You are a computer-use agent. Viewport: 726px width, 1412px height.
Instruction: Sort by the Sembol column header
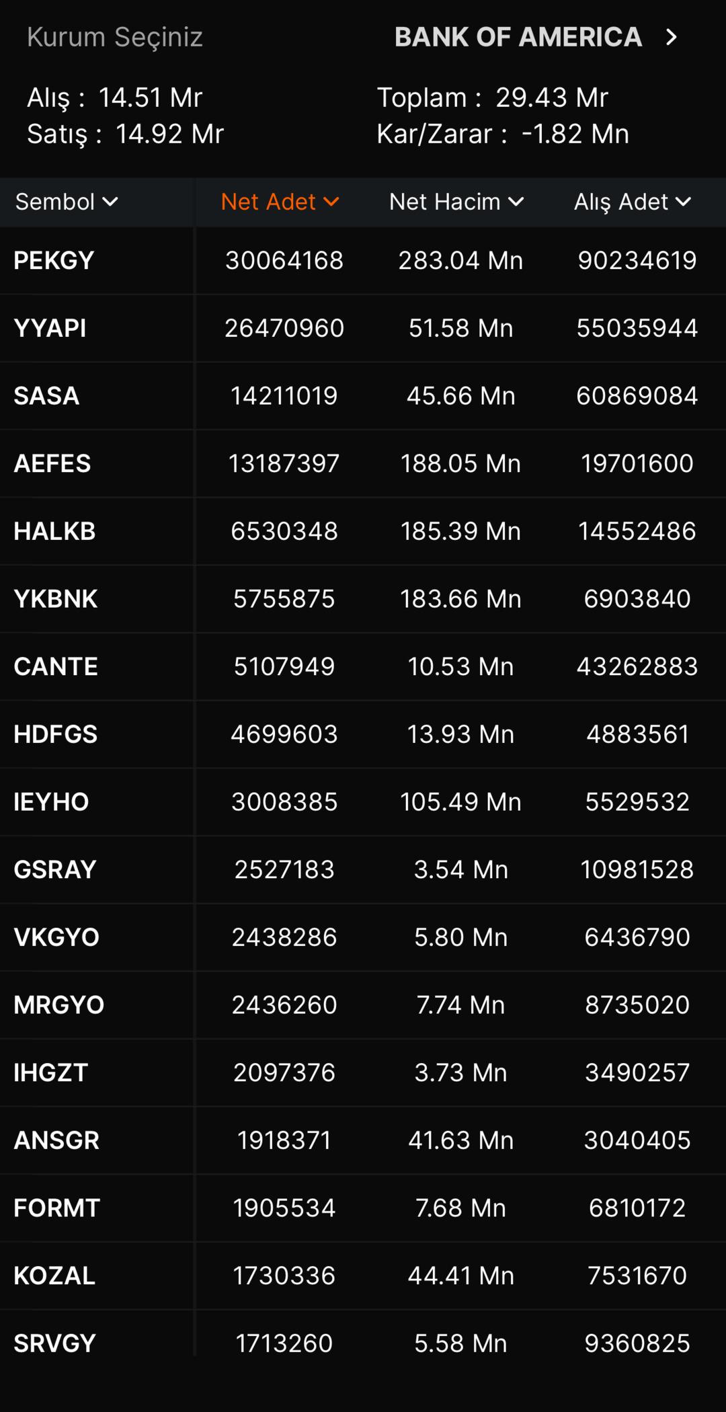67,202
